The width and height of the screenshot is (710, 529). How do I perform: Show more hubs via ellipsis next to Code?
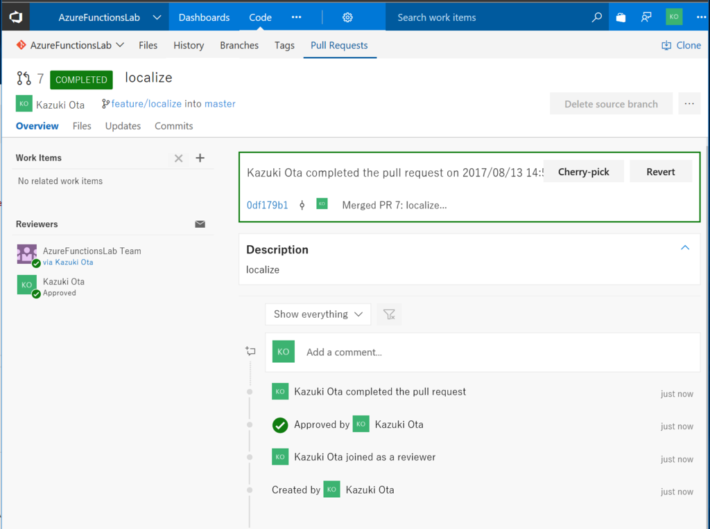297,17
